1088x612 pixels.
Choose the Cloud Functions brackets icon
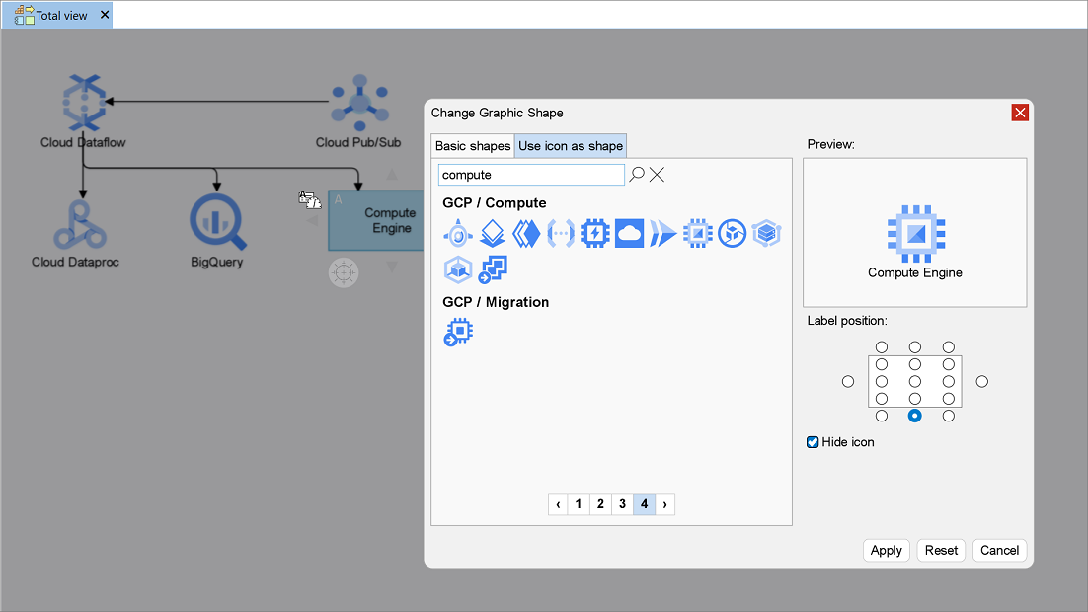point(561,234)
